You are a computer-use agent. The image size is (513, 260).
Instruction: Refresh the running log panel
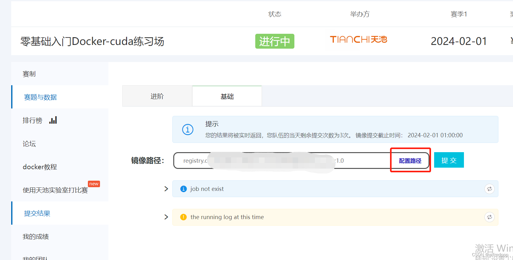[x=489, y=217]
